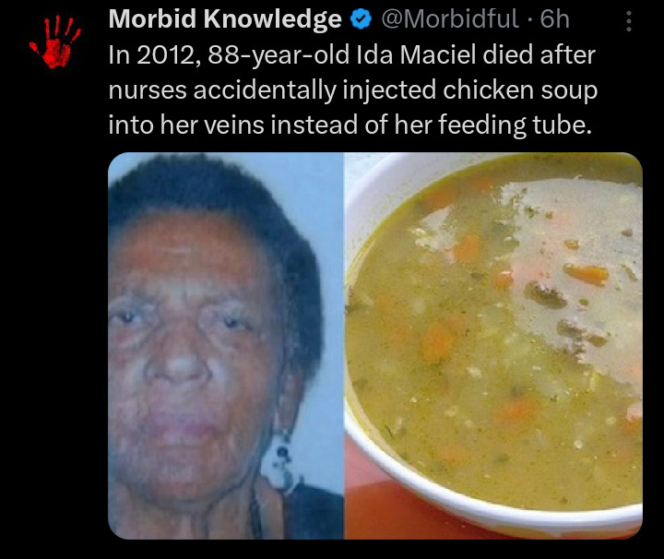Click the words 'feeding tube' in tweet
Image resolution: width=664 pixels, height=559 pixels.
(x=514, y=125)
